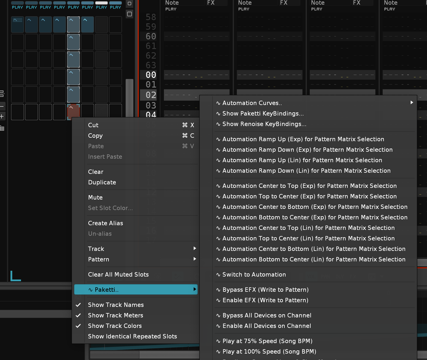The image size is (427, 360).
Task: Click the minus icon on the left edge
Action: tap(2, 106)
